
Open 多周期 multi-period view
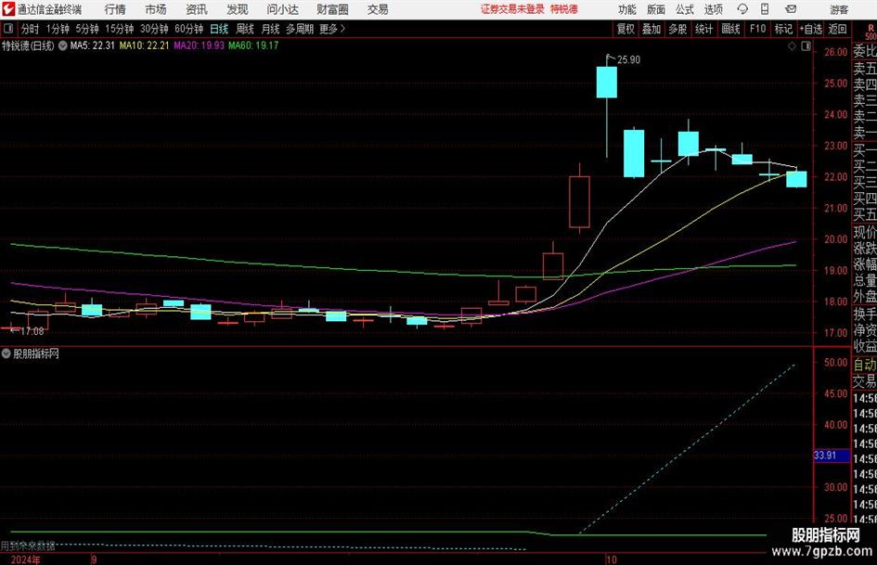[x=300, y=29]
